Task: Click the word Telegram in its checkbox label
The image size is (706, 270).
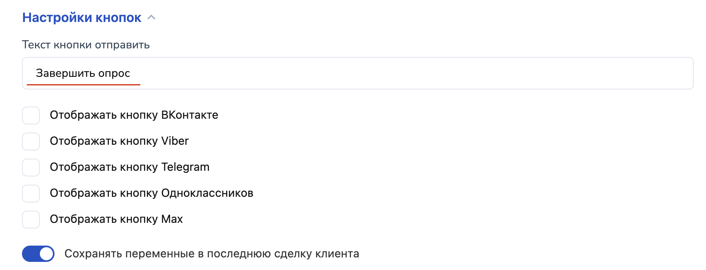Action: pos(185,167)
